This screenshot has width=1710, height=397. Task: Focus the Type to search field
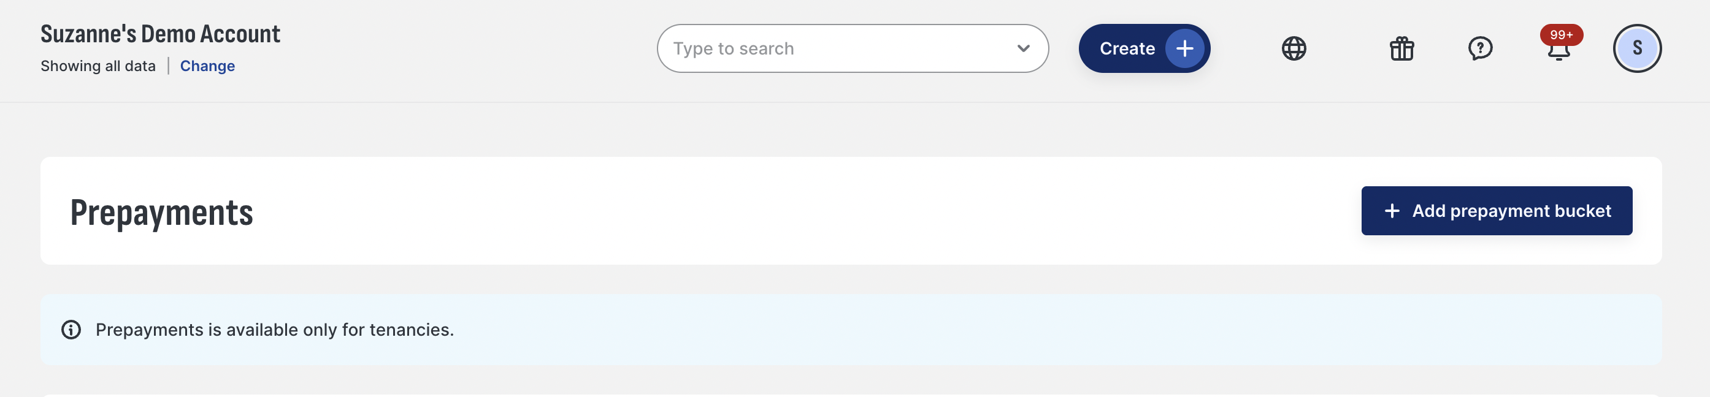coord(839,48)
